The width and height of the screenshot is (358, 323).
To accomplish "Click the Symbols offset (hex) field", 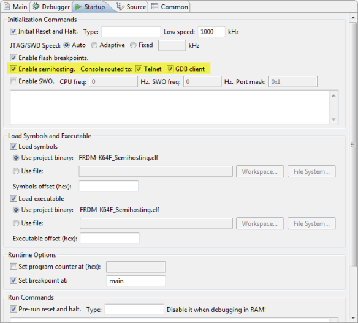I will pos(109,186).
